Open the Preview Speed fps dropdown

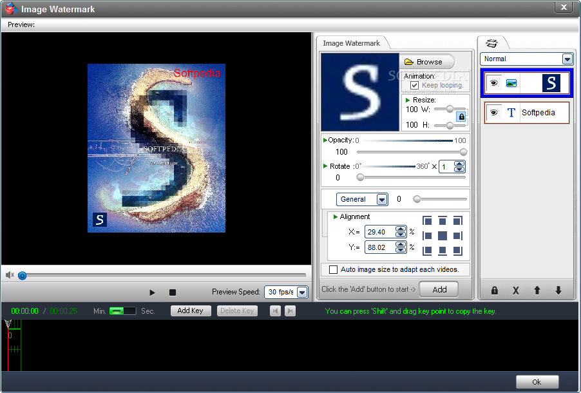click(302, 292)
